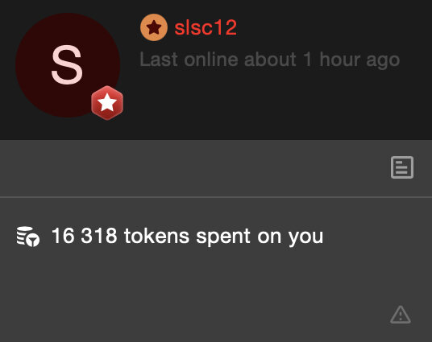The height and width of the screenshot is (342, 432).
Task: Click the token coins stack icon
Action: pyautogui.click(x=28, y=237)
